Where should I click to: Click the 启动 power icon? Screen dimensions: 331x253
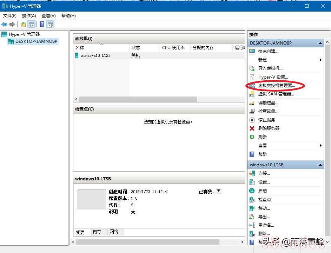click(252, 191)
